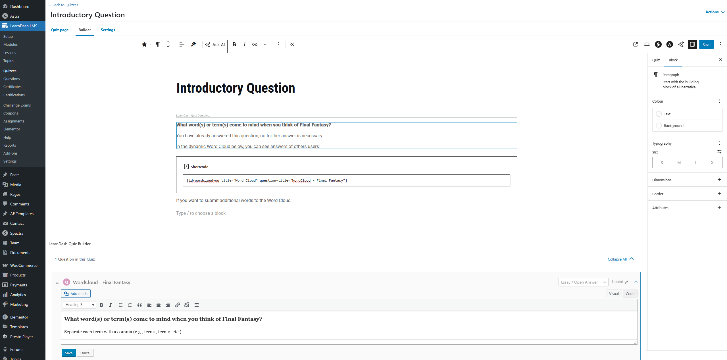The height and width of the screenshot is (360, 727).
Task: Insert numbered list in question editor
Action: 130,305
